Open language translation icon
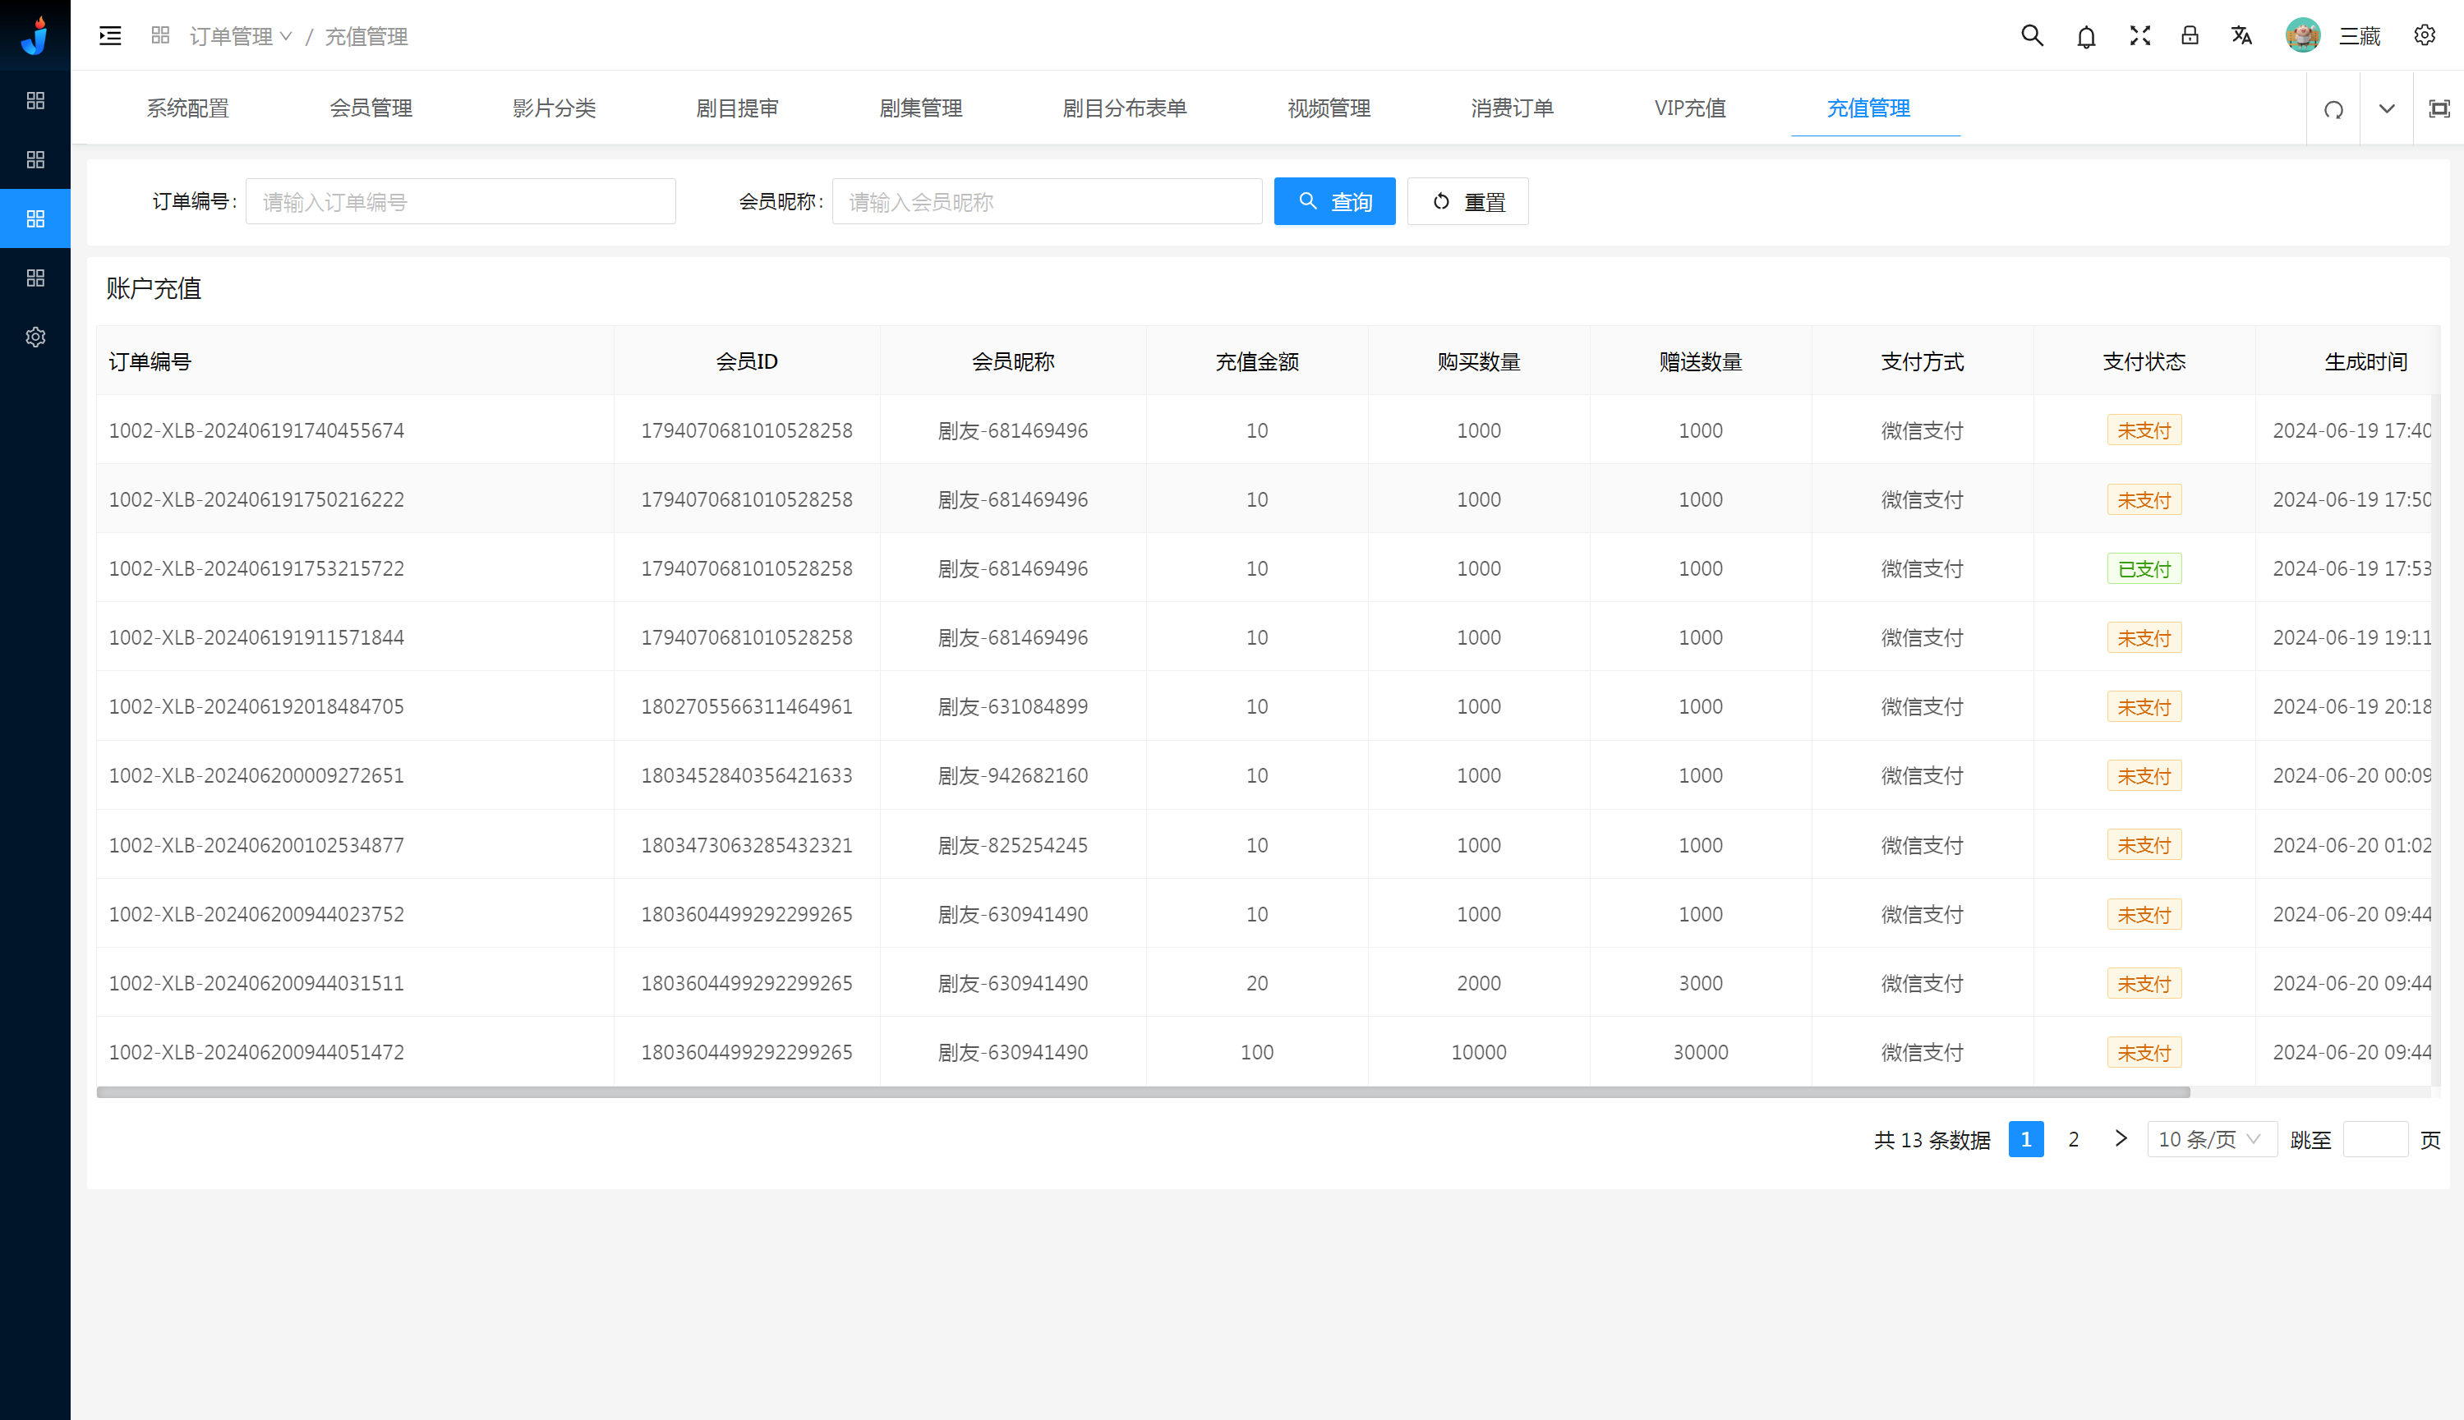Screen dimensions: 2464x1420 [2241, 36]
